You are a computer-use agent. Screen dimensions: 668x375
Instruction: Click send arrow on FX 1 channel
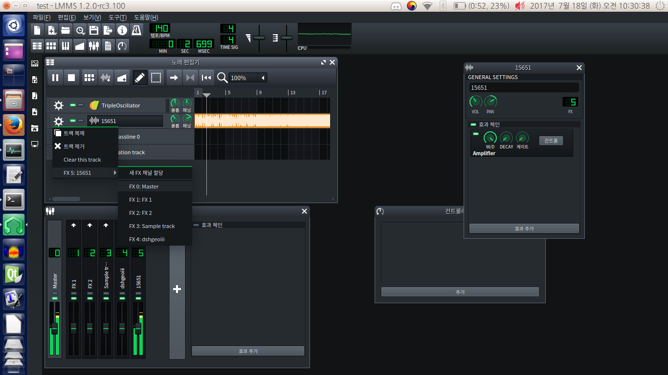[x=74, y=225]
